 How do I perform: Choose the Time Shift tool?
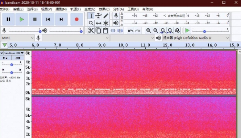click(98, 23)
